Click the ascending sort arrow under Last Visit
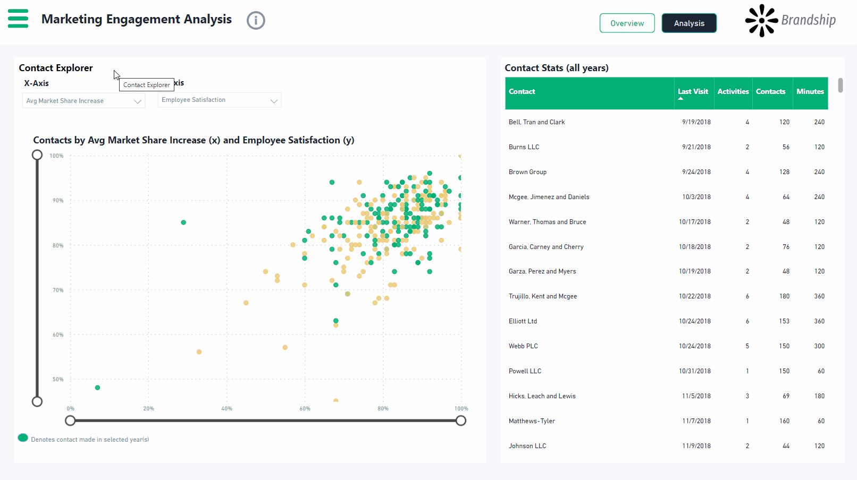The width and height of the screenshot is (857, 480). pyautogui.click(x=680, y=98)
